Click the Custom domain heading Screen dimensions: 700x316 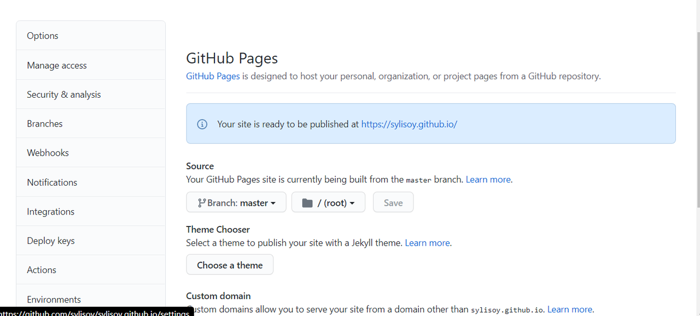point(218,296)
